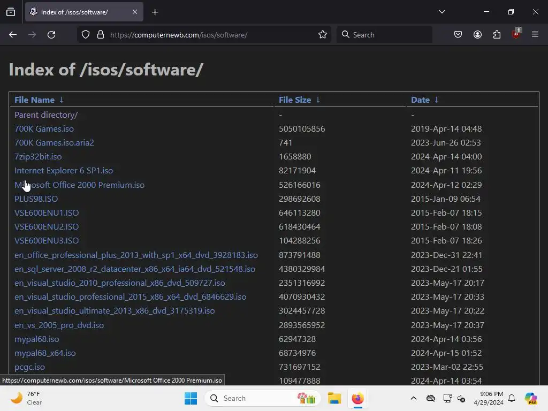
Task: View site security padlock info
Action: [101, 35]
